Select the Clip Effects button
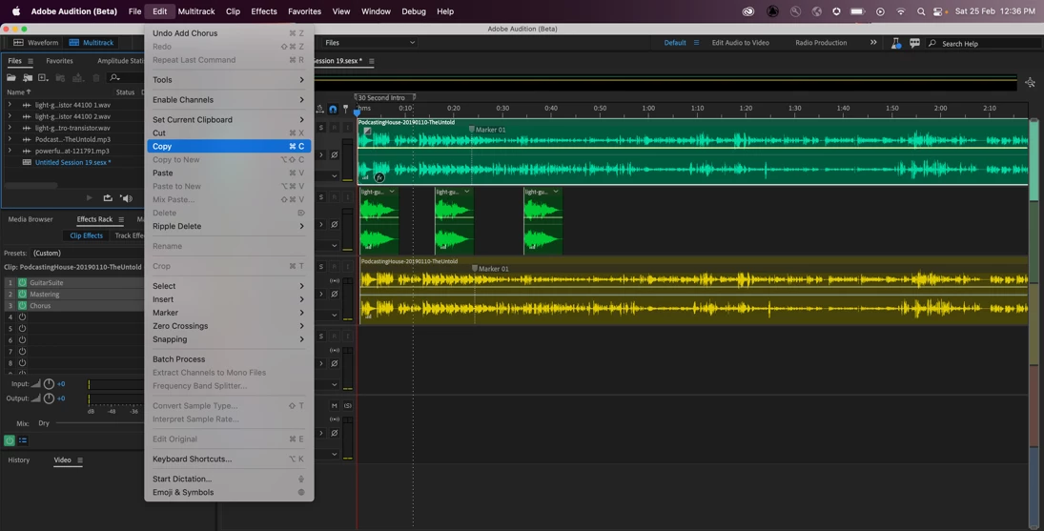 click(x=87, y=235)
